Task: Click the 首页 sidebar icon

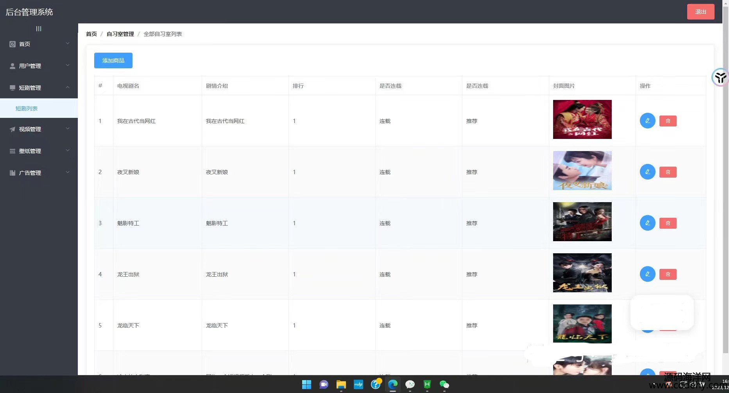Action: point(13,44)
